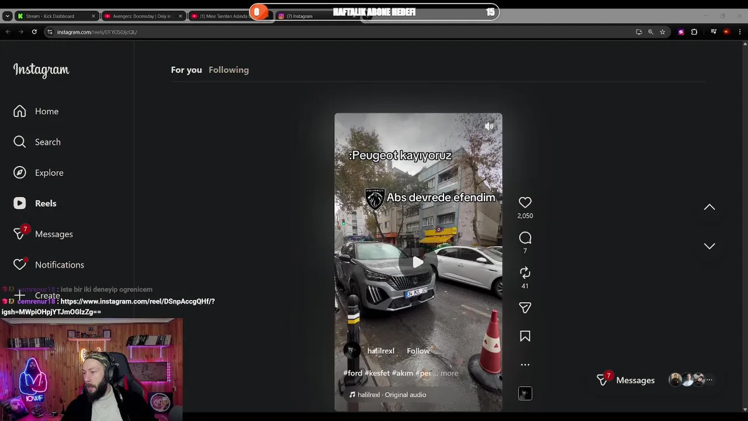Viewport: 748px width, 421px height.
Task: Switch to the Avengers: Doomsday browser tab
Action: (143, 16)
